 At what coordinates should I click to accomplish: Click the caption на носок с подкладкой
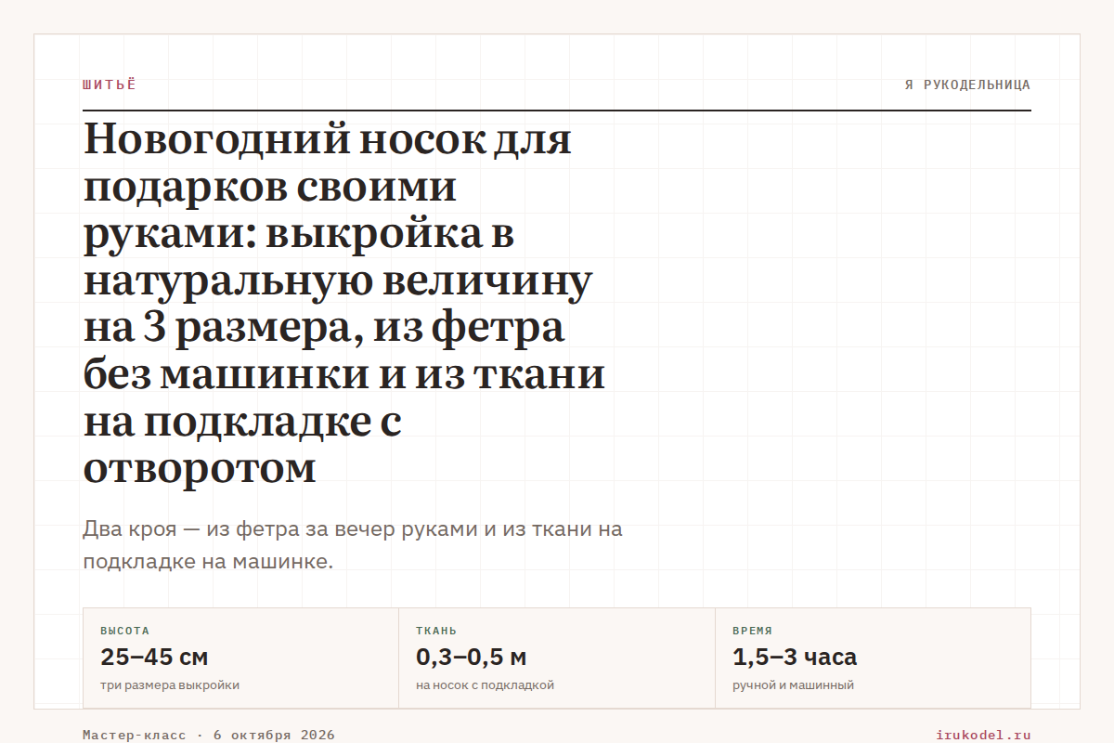(485, 685)
